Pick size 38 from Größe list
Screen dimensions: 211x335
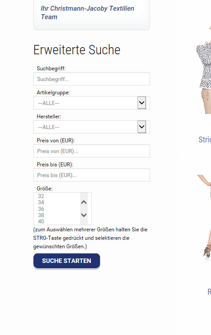[x=57, y=215]
